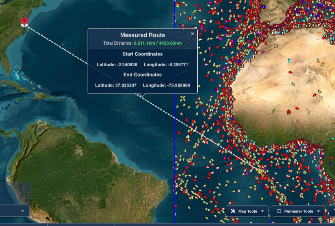Click the 8,211.1km distance value

click(x=144, y=43)
